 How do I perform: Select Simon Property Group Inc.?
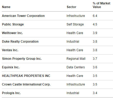pos(22,59)
